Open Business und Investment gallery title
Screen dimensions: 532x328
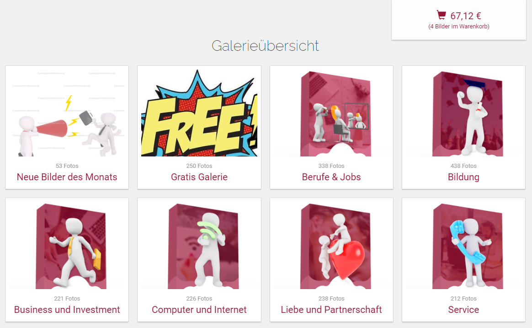click(67, 310)
